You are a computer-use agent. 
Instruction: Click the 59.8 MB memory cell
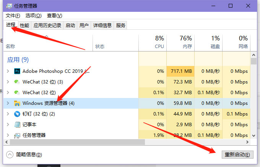(x=180, y=103)
